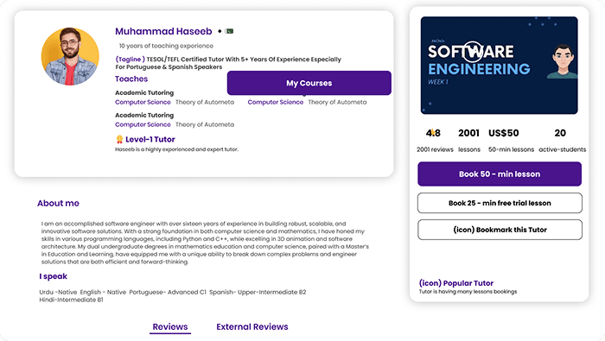605x341 pixels.
Task: Click English - Native language entry
Action: [x=103, y=292]
